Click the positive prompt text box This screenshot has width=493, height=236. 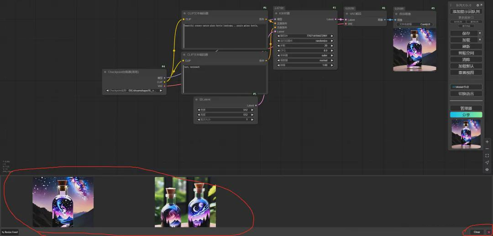click(225, 36)
